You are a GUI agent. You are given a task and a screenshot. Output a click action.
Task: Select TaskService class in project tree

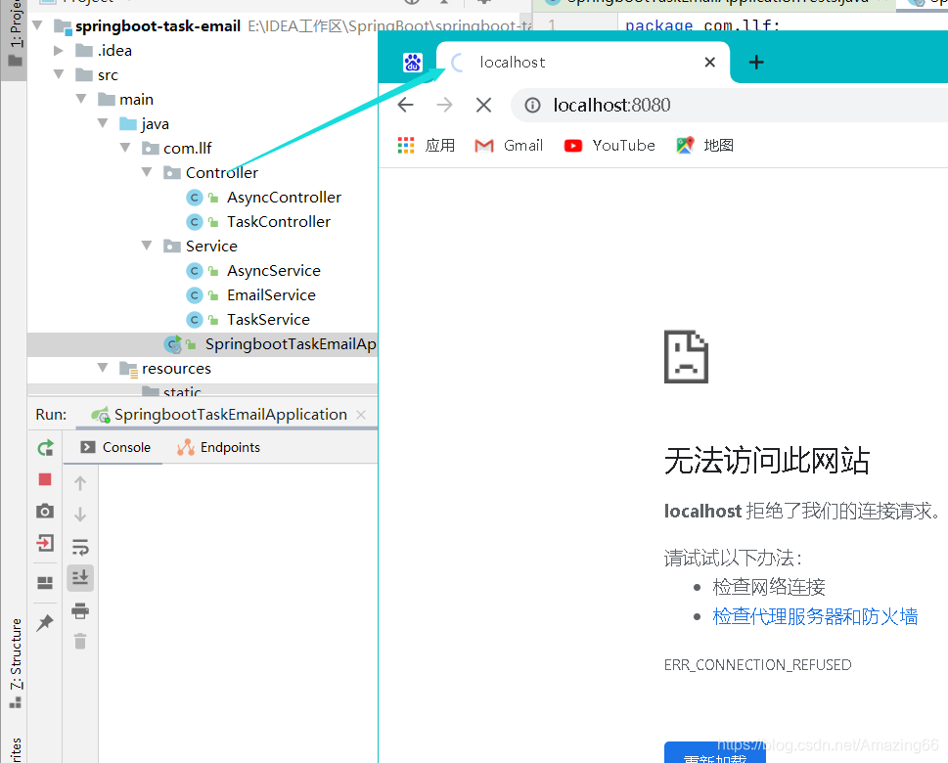[x=268, y=319]
